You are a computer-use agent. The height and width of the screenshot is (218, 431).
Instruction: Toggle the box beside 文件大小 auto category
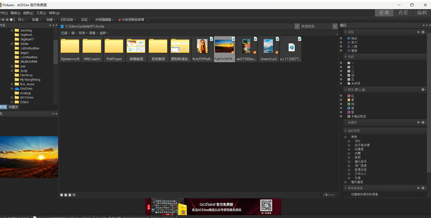350,174
